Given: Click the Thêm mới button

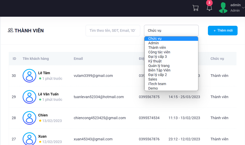Looking at the screenshot, I should pos(223,31).
